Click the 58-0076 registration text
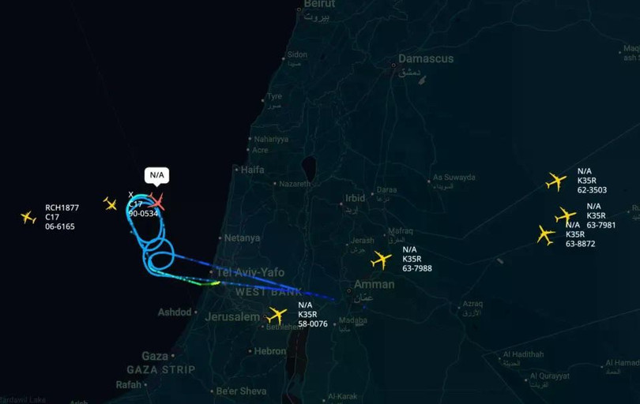The height and width of the screenshot is (404, 640). (x=313, y=324)
